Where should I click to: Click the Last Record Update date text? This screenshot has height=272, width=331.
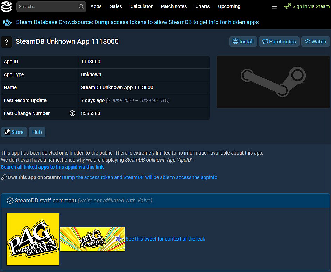[138, 101]
